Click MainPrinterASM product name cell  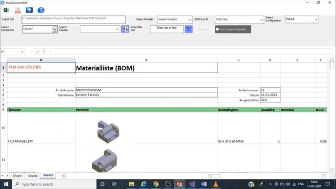[x=146, y=90]
